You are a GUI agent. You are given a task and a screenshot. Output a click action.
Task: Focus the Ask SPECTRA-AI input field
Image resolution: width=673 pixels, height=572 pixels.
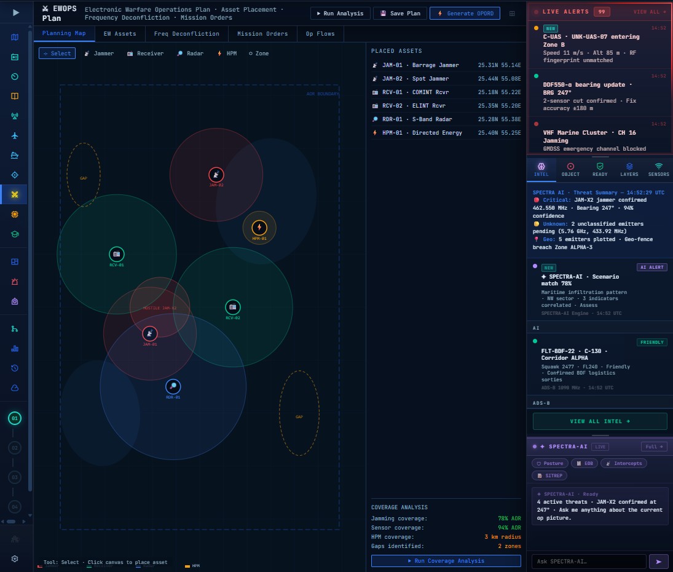coord(588,562)
